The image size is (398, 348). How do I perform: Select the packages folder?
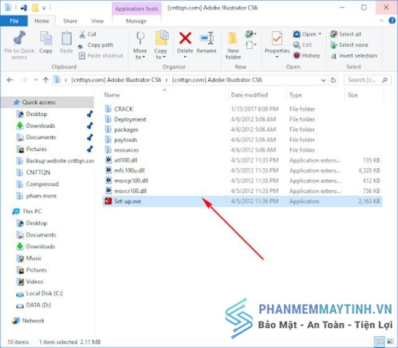(243, 129)
